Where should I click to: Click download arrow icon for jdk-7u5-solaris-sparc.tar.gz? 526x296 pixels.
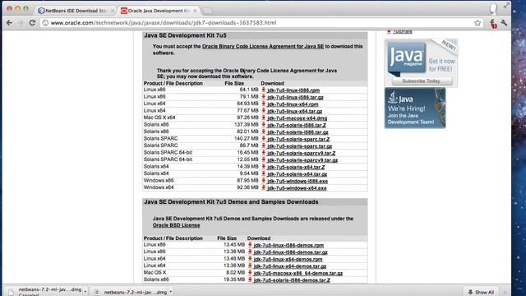(x=264, y=146)
